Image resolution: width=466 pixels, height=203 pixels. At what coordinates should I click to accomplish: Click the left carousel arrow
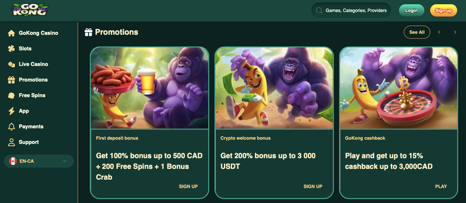tap(439, 32)
